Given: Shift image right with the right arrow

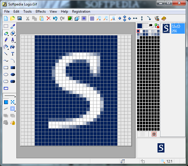Looking at the screenshot, I should 129,18.
